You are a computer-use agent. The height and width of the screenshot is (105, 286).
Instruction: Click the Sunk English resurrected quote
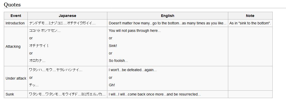(x=155, y=94)
